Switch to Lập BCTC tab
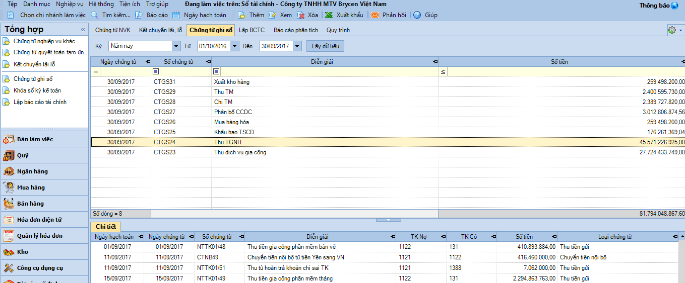685x283 pixels. click(252, 30)
